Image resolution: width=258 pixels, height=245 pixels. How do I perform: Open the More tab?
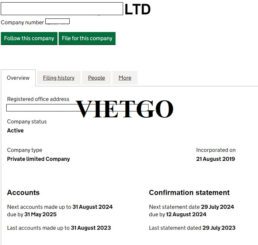click(x=125, y=78)
